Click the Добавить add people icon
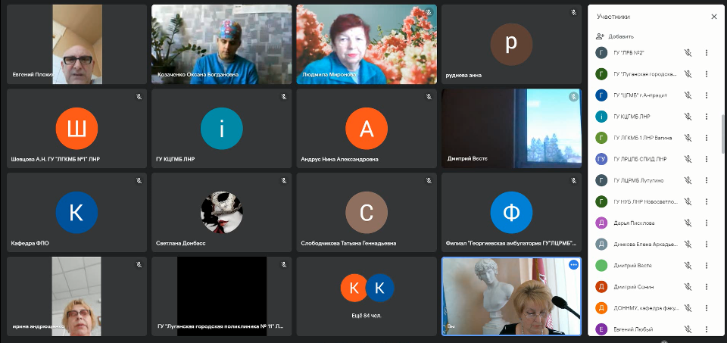This screenshot has height=343, width=727. 601,36
